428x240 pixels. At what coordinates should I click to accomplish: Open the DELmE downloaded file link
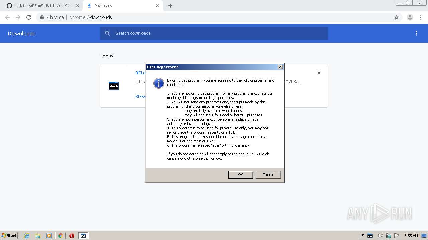click(x=141, y=73)
